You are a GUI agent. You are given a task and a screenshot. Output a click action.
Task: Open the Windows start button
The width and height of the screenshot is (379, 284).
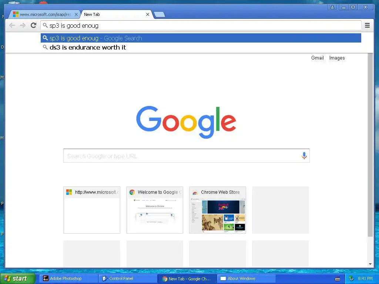pos(18,278)
